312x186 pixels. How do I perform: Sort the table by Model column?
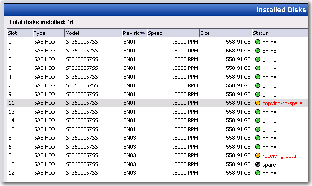(93, 33)
